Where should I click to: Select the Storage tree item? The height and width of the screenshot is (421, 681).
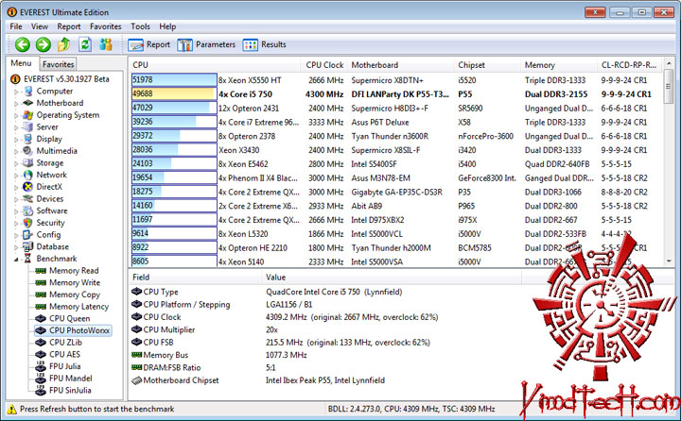(x=49, y=162)
